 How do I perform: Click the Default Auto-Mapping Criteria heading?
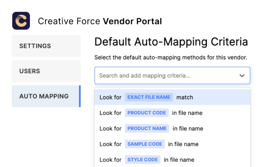171,42
